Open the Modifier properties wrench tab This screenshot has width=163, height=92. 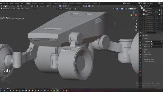tap(140, 57)
